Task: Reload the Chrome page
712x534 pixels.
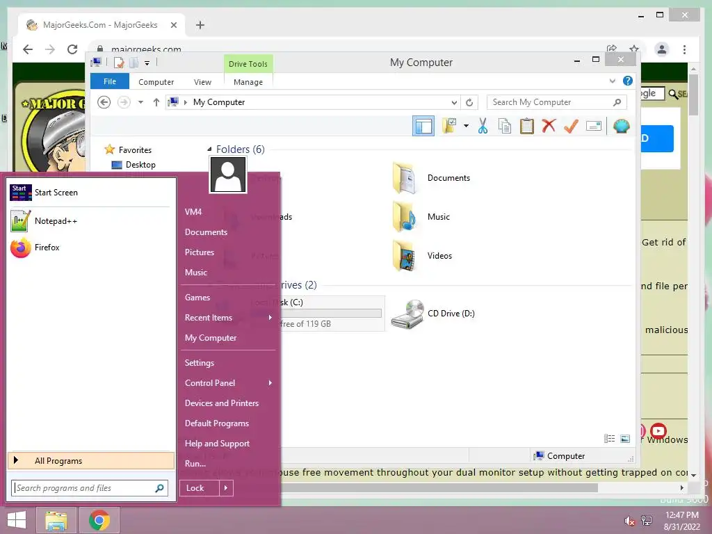Action: [x=72, y=49]
